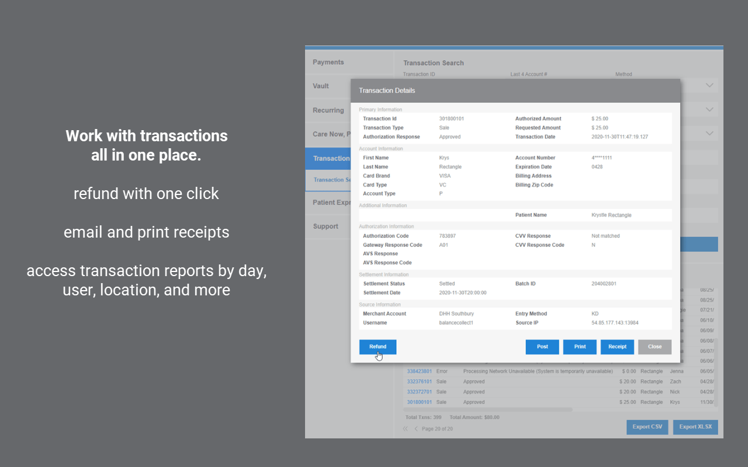The image size is (748, 467).
Task: Click the Expiration Date value 0428
Action: [597, 167]
